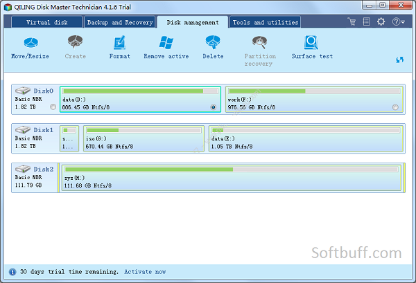This screenshot has width=416, height=283.
Task: Open Partition recovery tool
Action: [260, 42]
